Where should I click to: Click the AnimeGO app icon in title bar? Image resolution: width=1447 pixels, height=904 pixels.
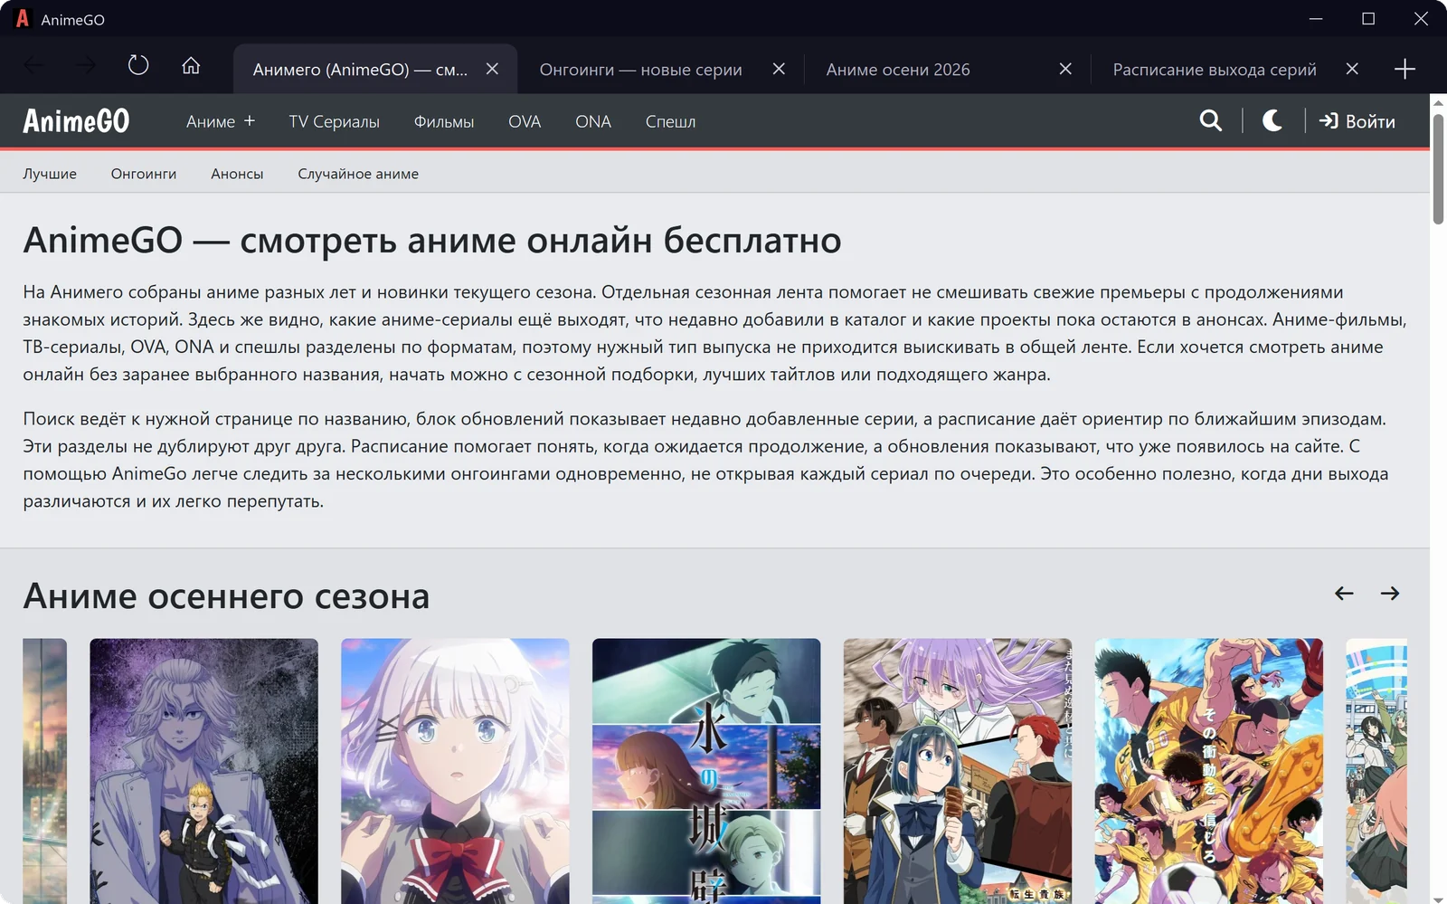tap(23, 19)
